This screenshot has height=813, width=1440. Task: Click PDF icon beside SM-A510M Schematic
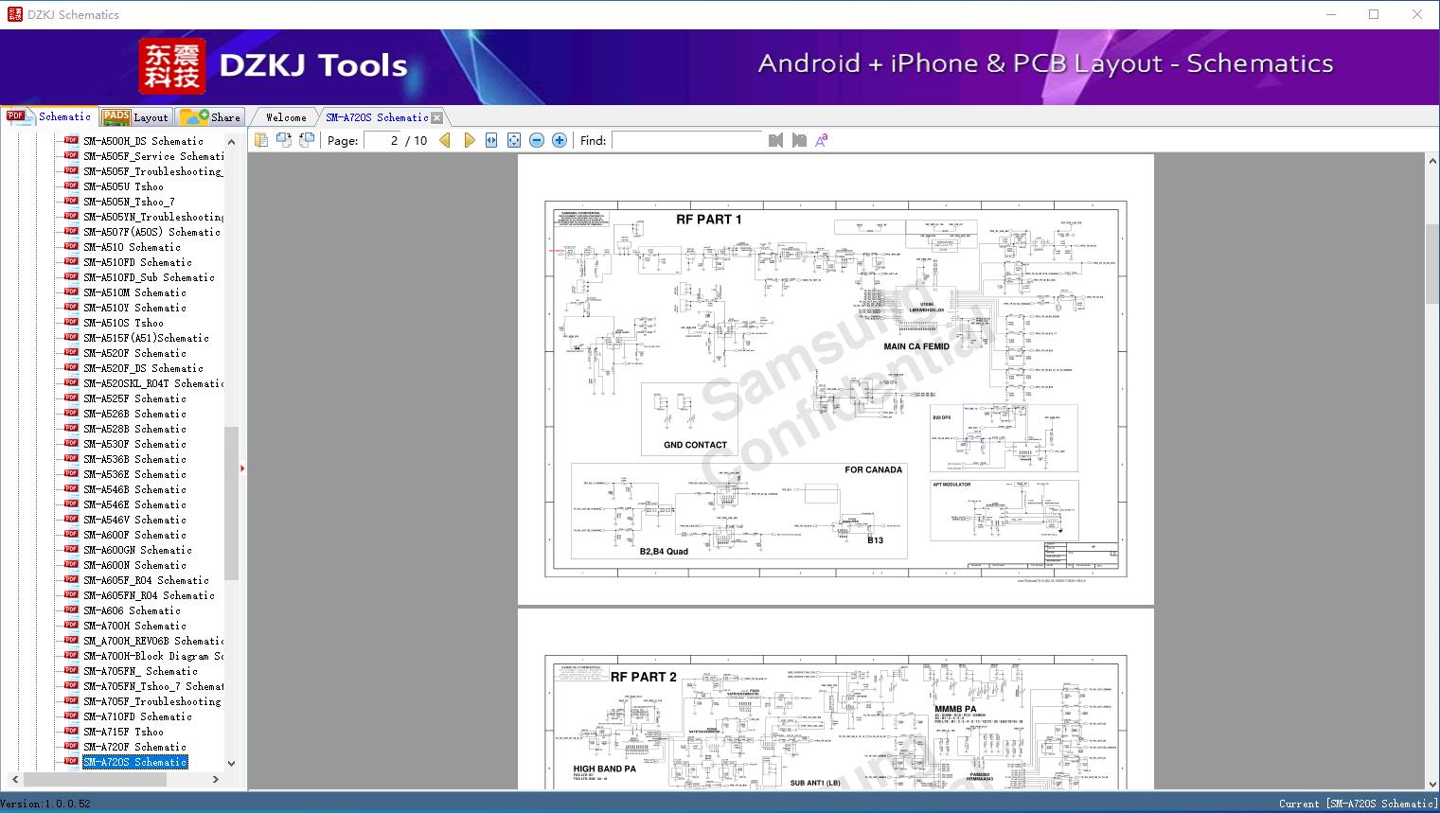click(71, 292)
